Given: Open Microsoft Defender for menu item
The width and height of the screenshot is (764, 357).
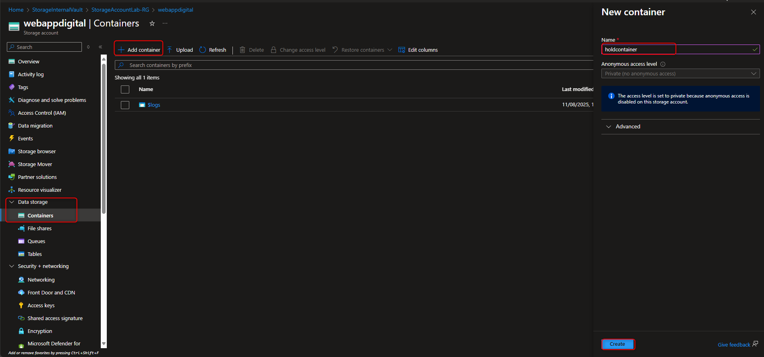Looking at the screenshot, I should [x=54, y=344].
